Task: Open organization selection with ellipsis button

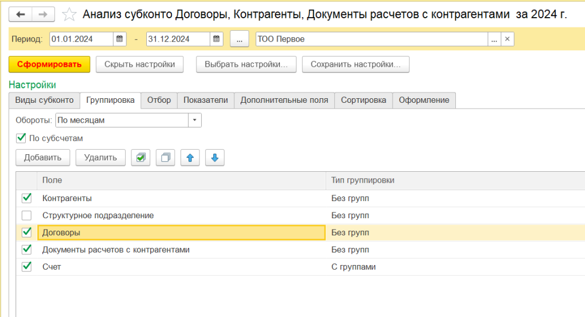Action: [x=494, y=39]
